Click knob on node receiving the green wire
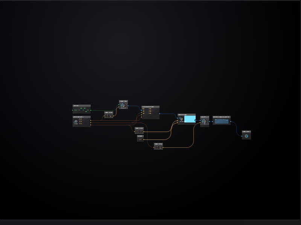The width and height of the screenshot is (301, 225). pyautogui.click(x=123, y=106)
